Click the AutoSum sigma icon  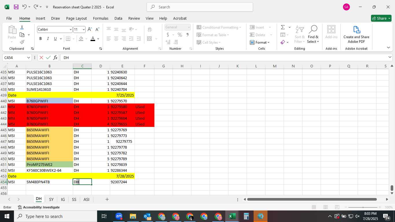tap(283, 27)
